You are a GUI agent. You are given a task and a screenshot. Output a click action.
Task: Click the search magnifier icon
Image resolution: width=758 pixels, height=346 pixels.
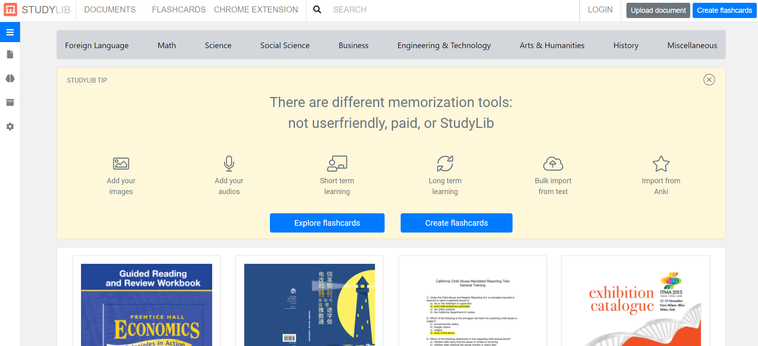point(317,10)
